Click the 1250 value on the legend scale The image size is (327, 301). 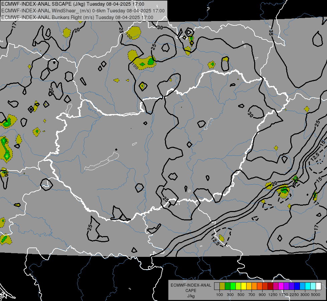point(273,295)
